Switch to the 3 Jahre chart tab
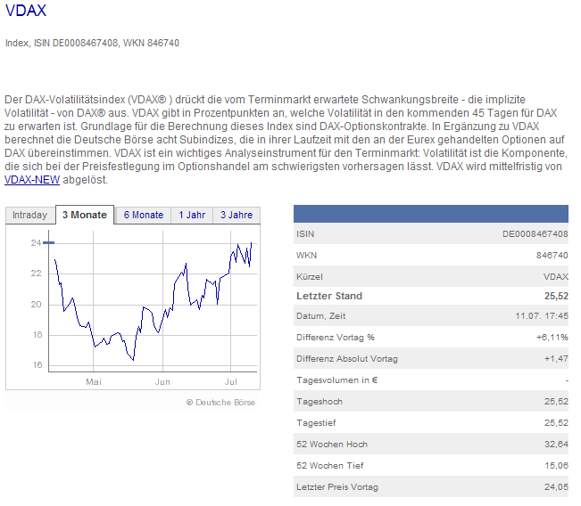 click(x=237, y=215)
